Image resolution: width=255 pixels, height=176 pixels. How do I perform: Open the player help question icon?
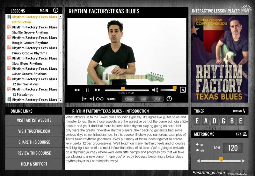coord(169,99)
